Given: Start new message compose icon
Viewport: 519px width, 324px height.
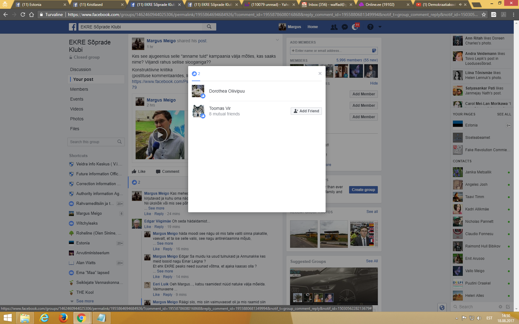Looking at the screenshot, I should tap(508, 307).
